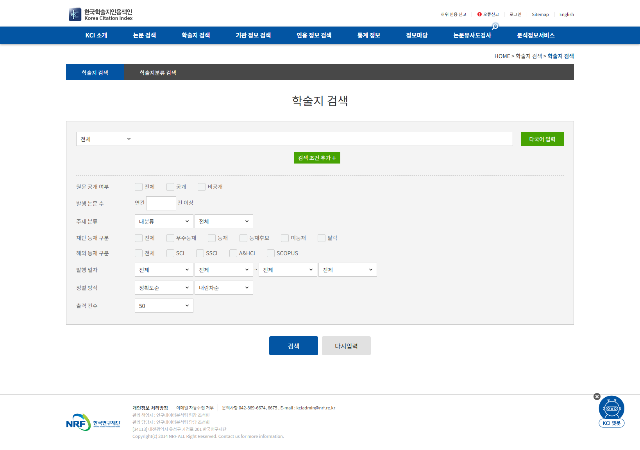
Task: Click the NRF foundation logo in footer
Action: 93,422
